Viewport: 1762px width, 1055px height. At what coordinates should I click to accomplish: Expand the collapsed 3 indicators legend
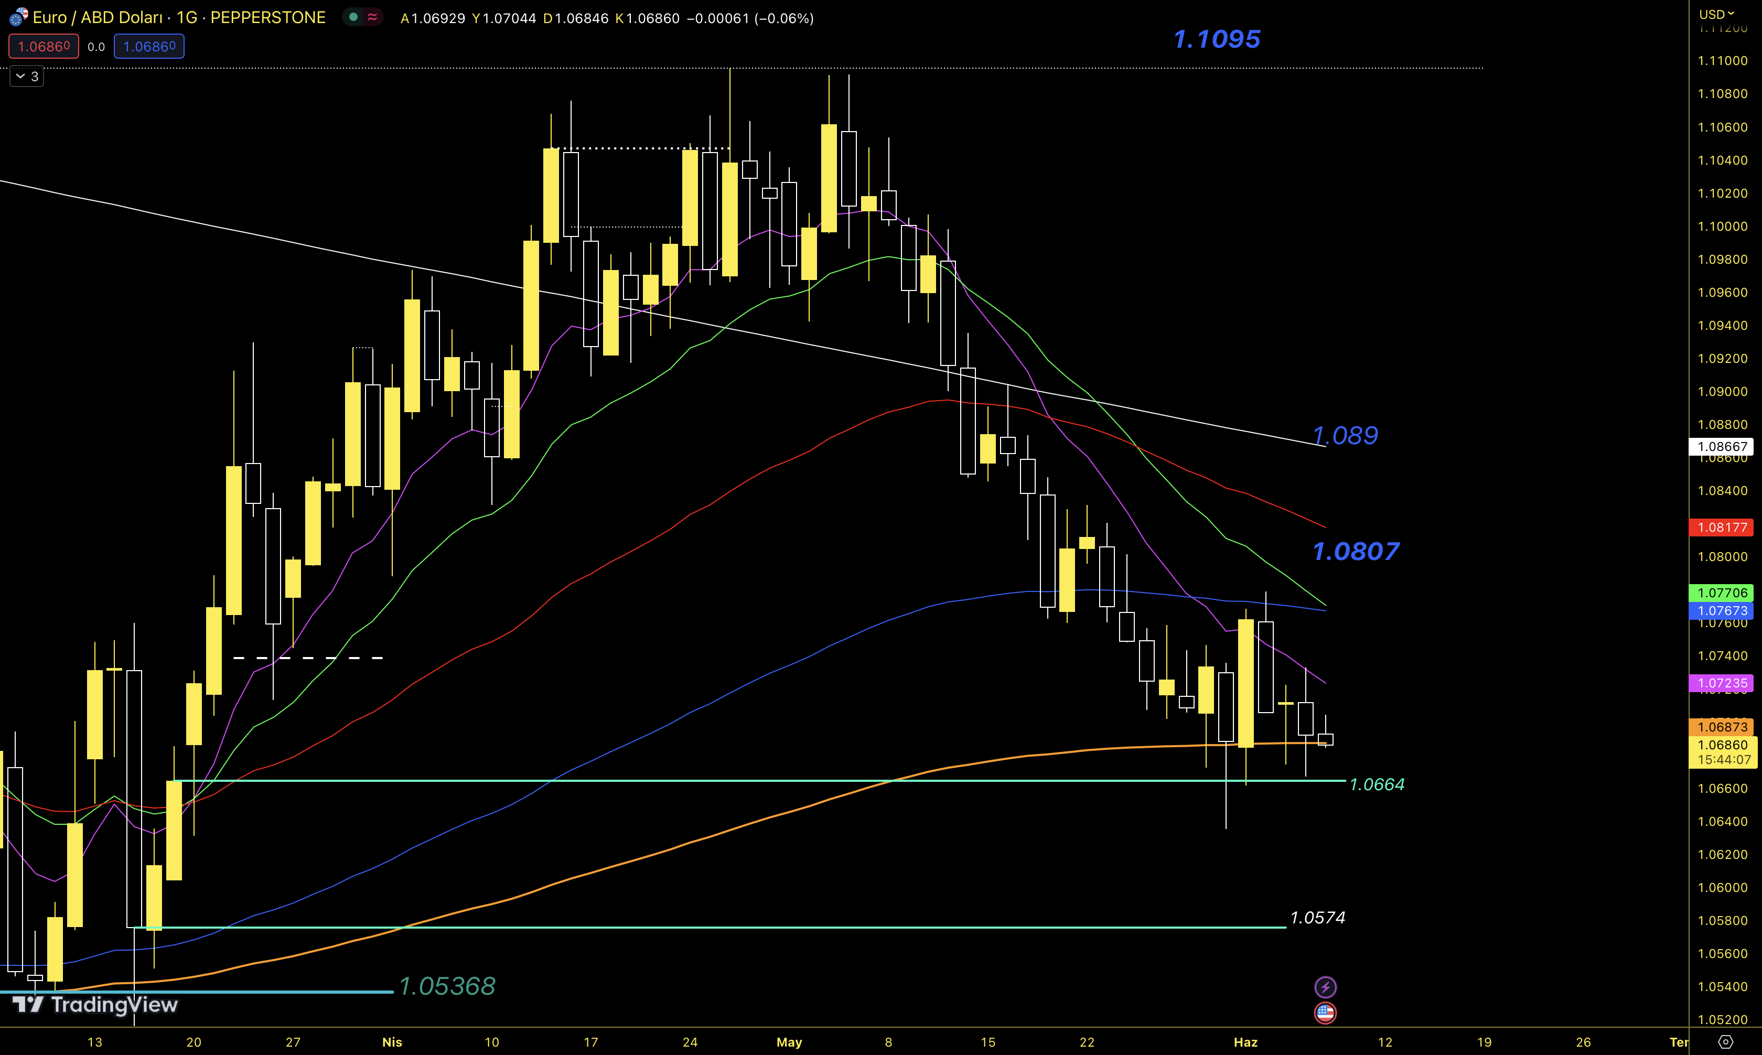click(x=26, y=76)
